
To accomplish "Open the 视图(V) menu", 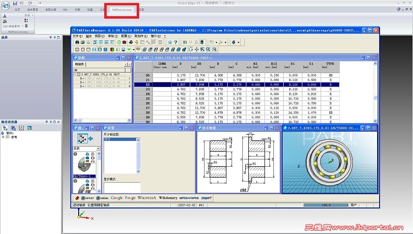I will point(99,36).
